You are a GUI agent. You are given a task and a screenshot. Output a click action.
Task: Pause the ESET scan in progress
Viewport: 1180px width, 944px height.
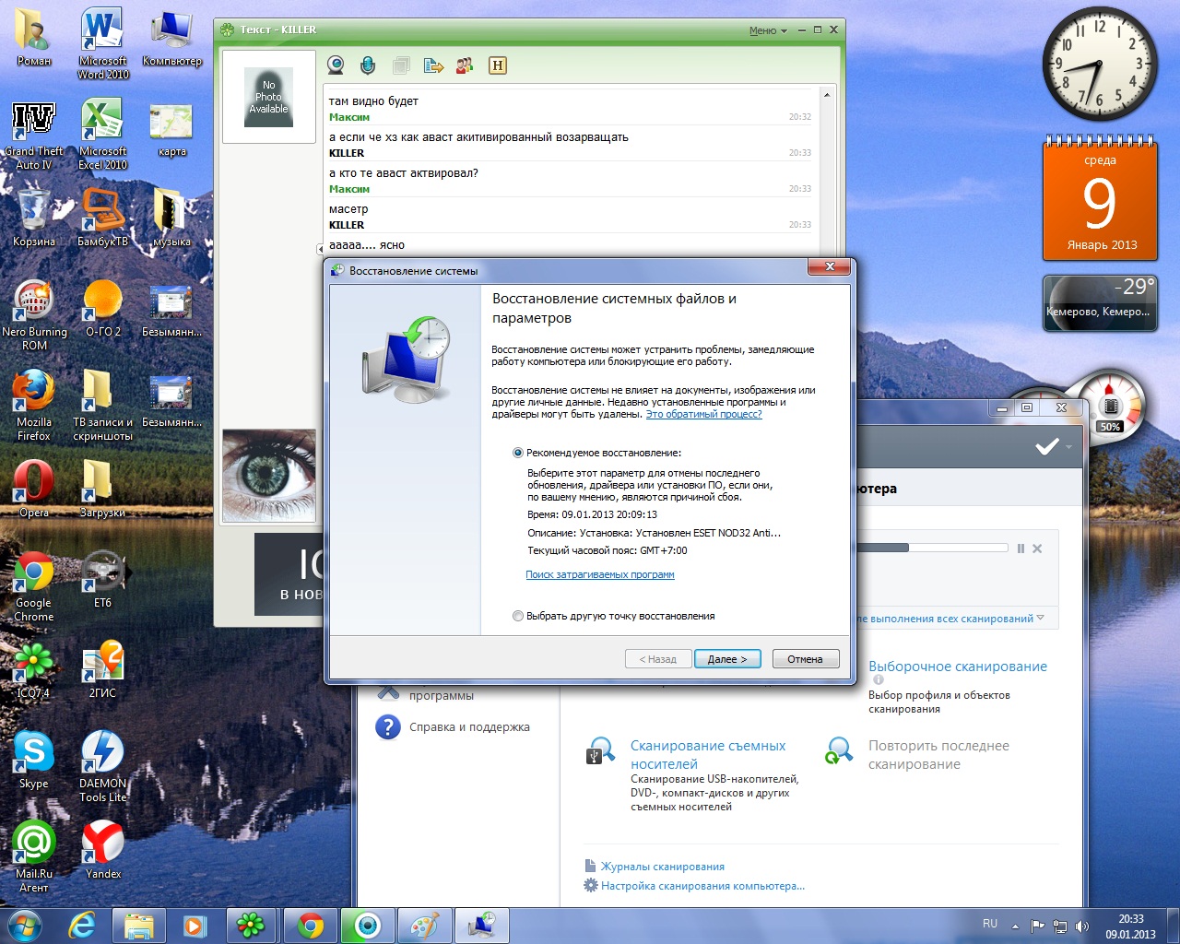click(x=1021, y=549)
